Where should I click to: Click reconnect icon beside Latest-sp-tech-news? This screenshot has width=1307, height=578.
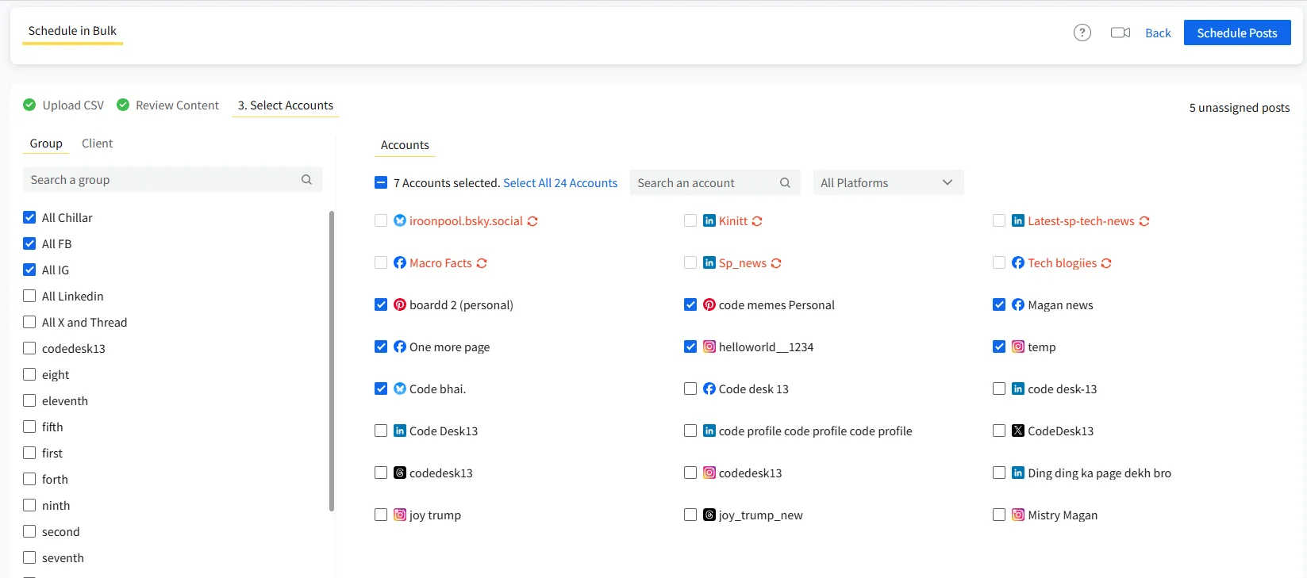(1144, 221)
